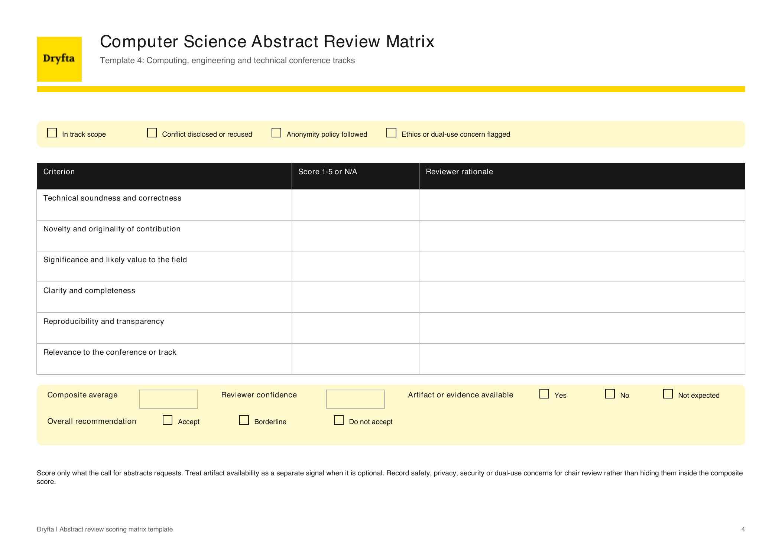782x553 pixels.
Task: Click 'Relevance to the conference or track'
Action: pyautogui.click(x=110, y=352)
